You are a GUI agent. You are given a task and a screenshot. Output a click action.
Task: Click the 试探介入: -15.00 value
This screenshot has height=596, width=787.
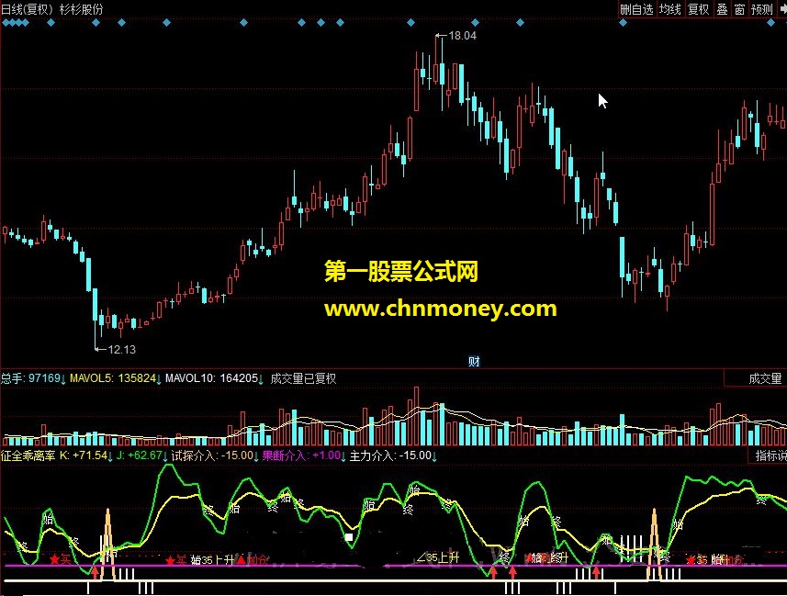click(212, 455)
